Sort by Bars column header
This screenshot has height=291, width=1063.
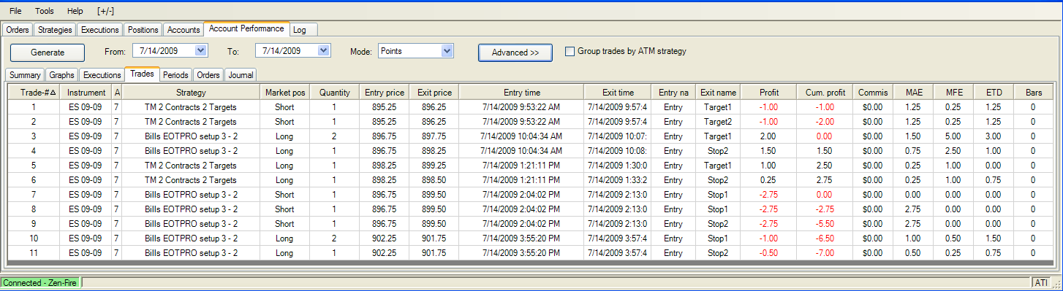1033,93
